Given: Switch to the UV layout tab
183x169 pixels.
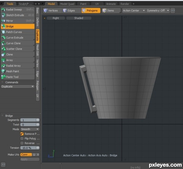Looking at the screenshot, I should pyautogui.click(x=97, y=4).
